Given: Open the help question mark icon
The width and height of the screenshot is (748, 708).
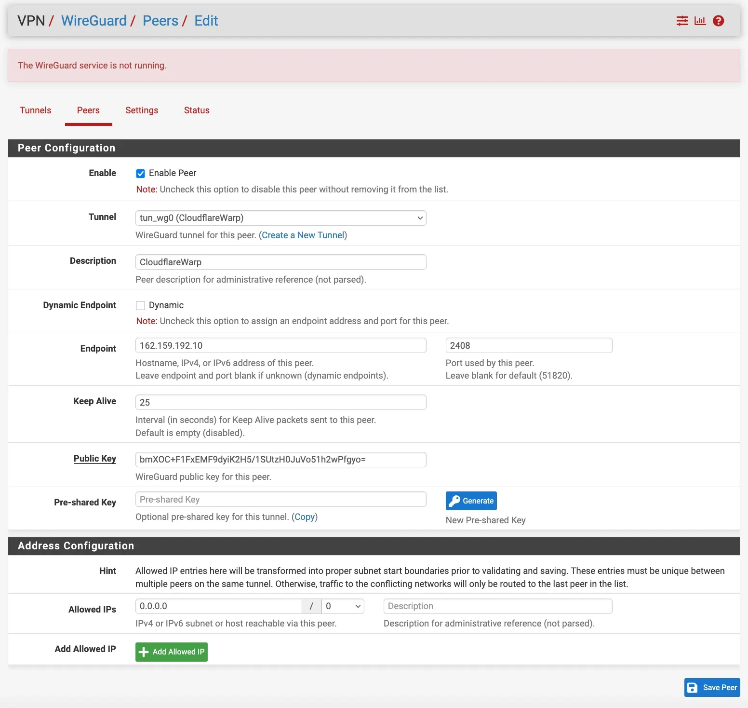Looking at the screenshot, I should click(x=718, y=21).
